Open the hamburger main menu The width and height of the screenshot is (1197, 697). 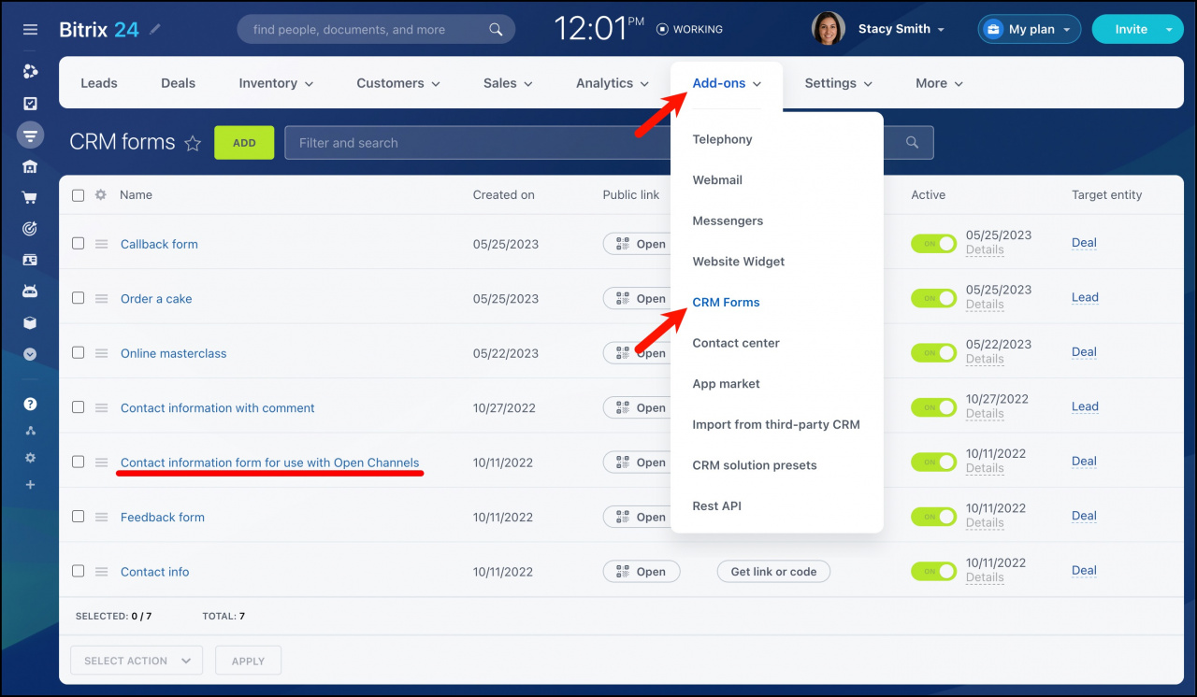[30, 30]
